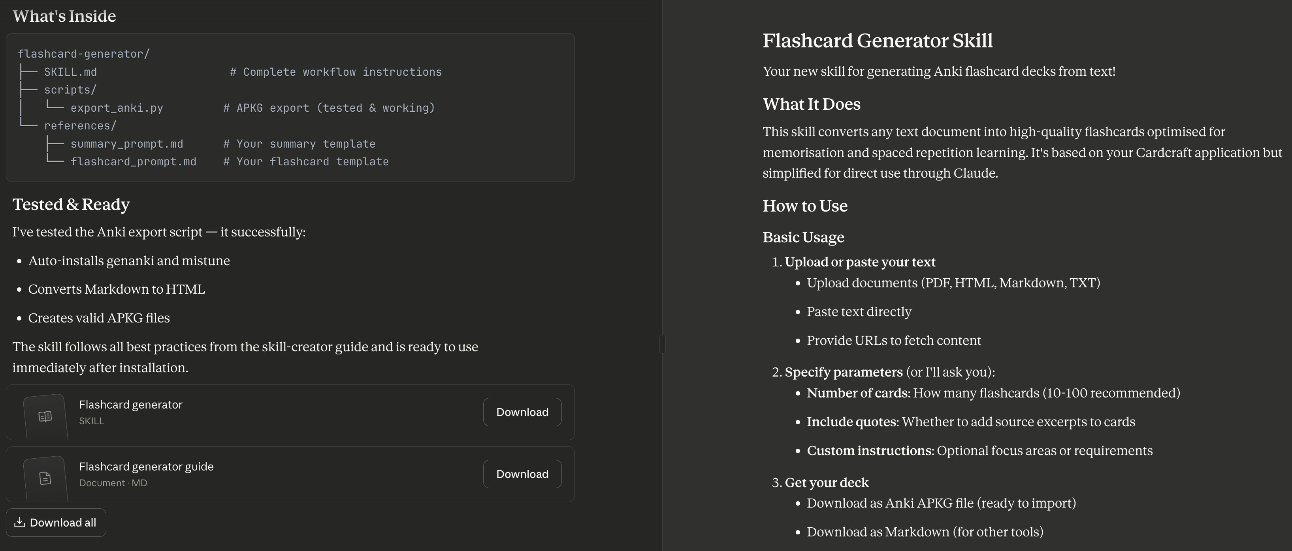Click the Tested & Ready heading
The image size is (1292, 551).
[71, 204]
